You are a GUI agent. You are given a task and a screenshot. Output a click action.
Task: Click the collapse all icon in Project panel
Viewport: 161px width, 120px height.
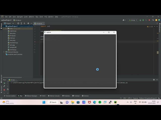(24, 23)
